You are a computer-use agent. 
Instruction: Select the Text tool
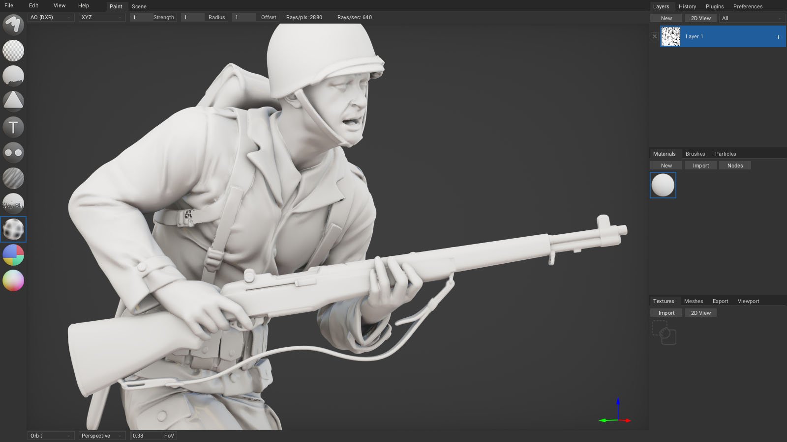13,127
